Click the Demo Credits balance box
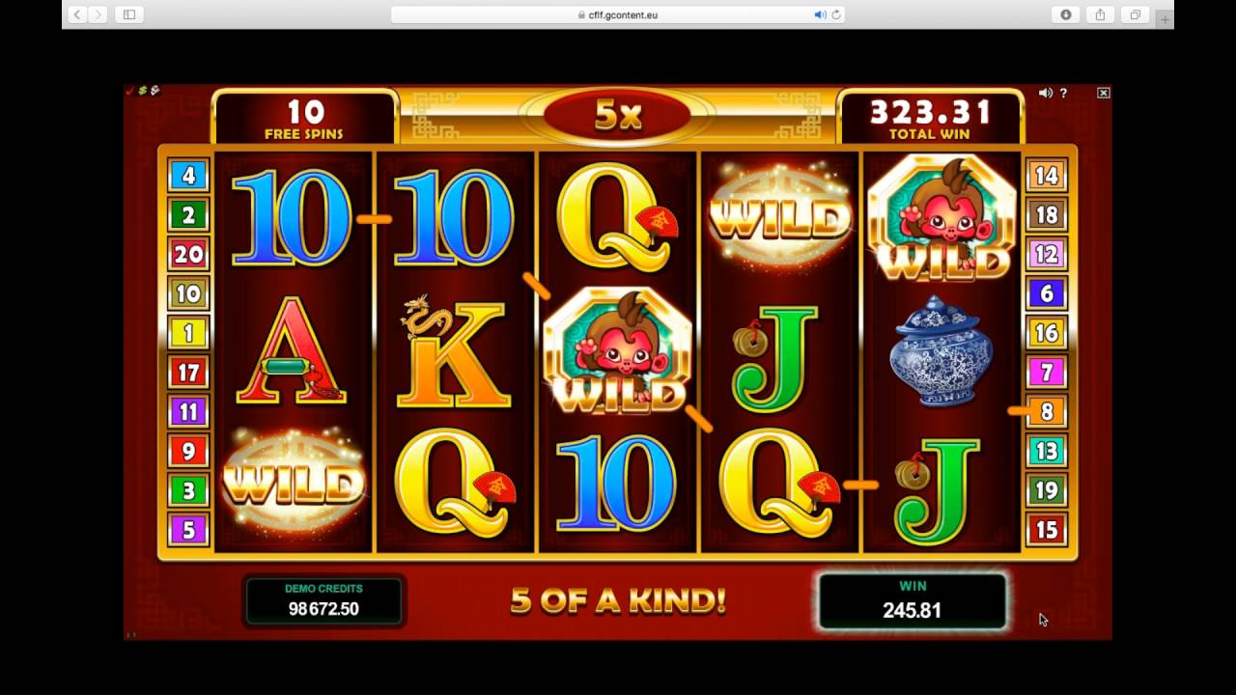 click(323, 600)
